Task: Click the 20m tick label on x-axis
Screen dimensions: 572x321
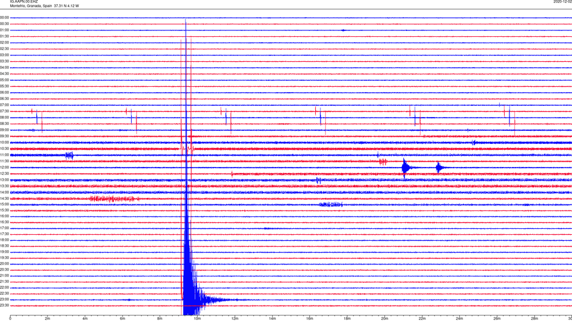Action: (384, 319)
